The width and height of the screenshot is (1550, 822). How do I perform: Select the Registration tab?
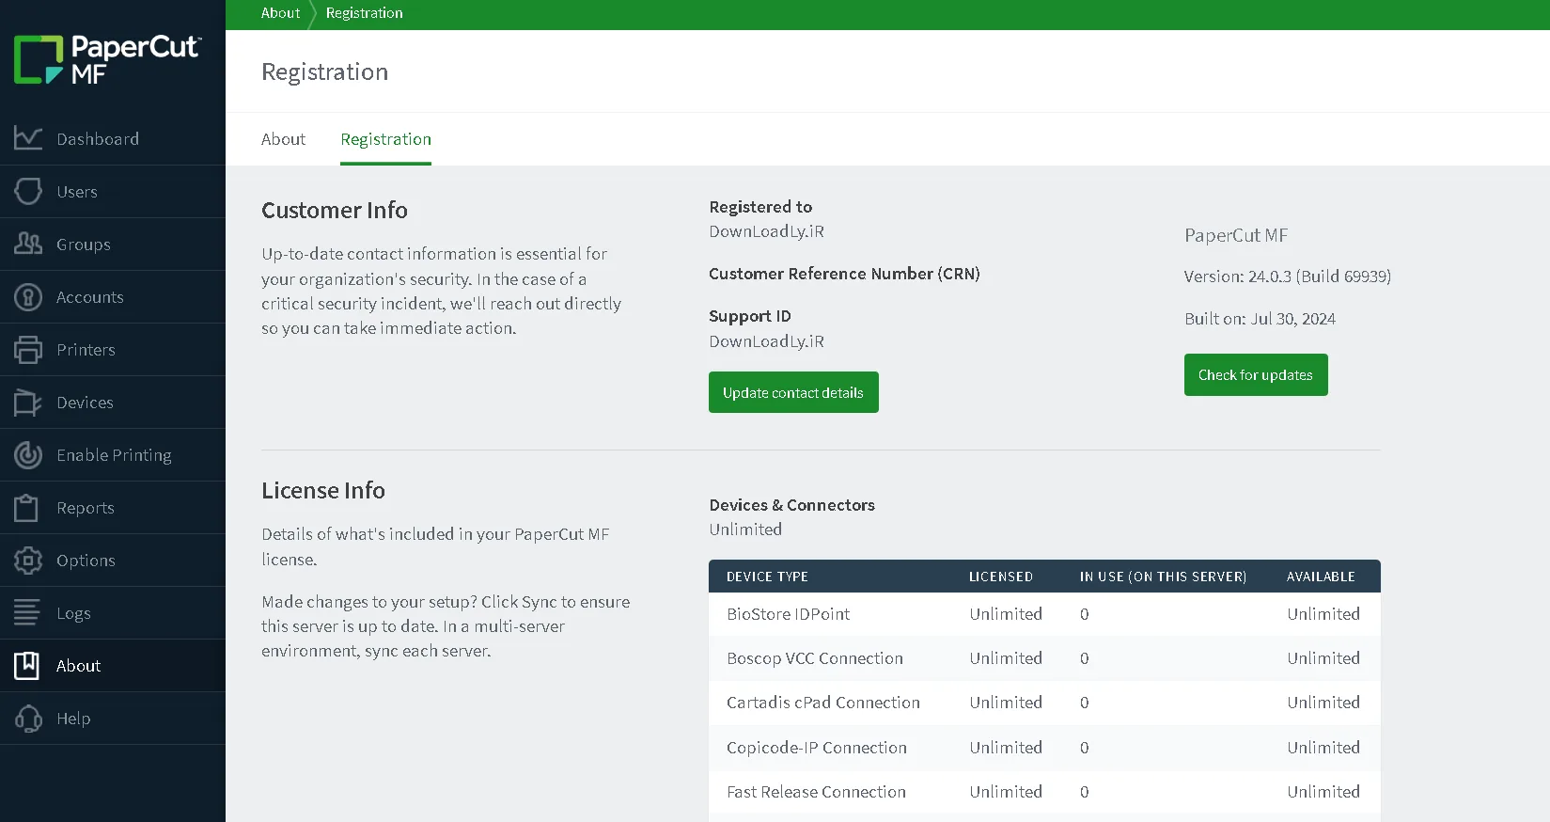[x=385, y=139]
